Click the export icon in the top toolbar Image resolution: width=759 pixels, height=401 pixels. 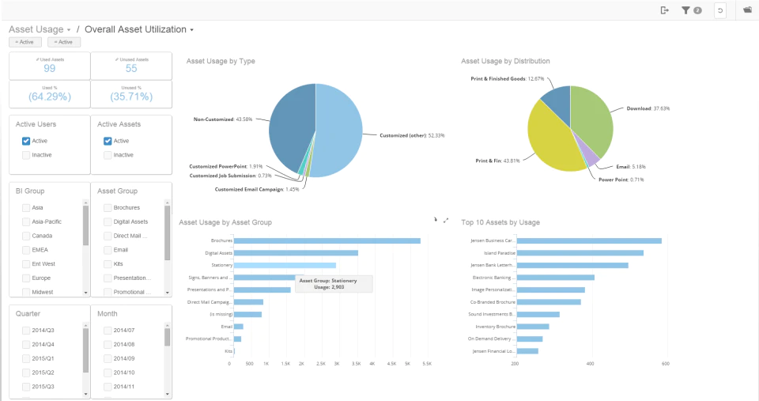(x=665, y=10)
